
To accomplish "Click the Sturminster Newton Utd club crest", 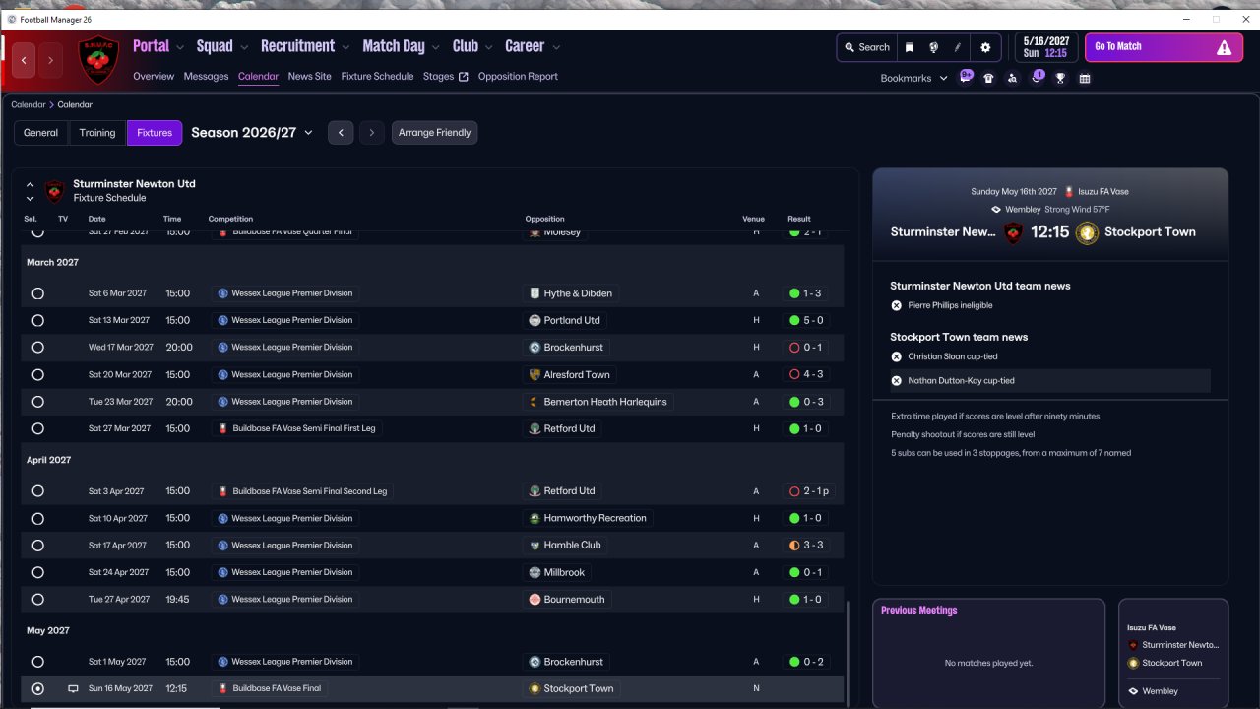I will click(x=98, y=60).
